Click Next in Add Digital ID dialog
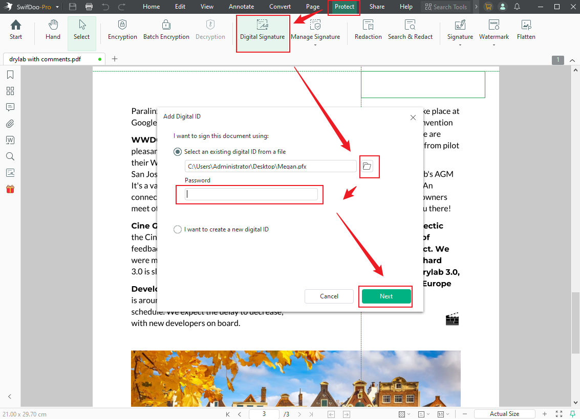 (x=385, y=296)
